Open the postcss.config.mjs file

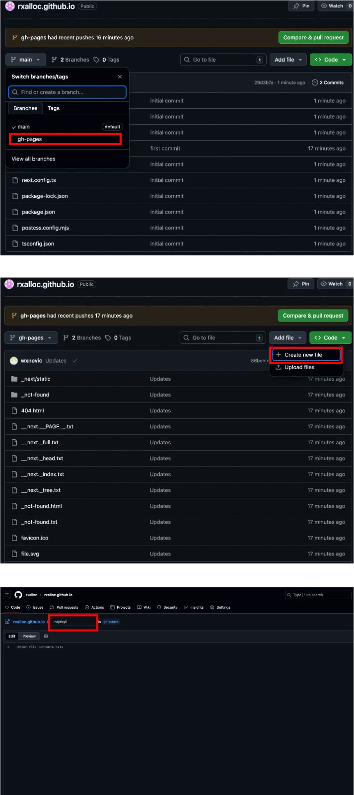point(45,228)
